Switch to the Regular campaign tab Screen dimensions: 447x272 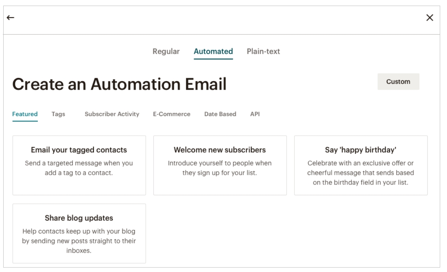[166, 51]
